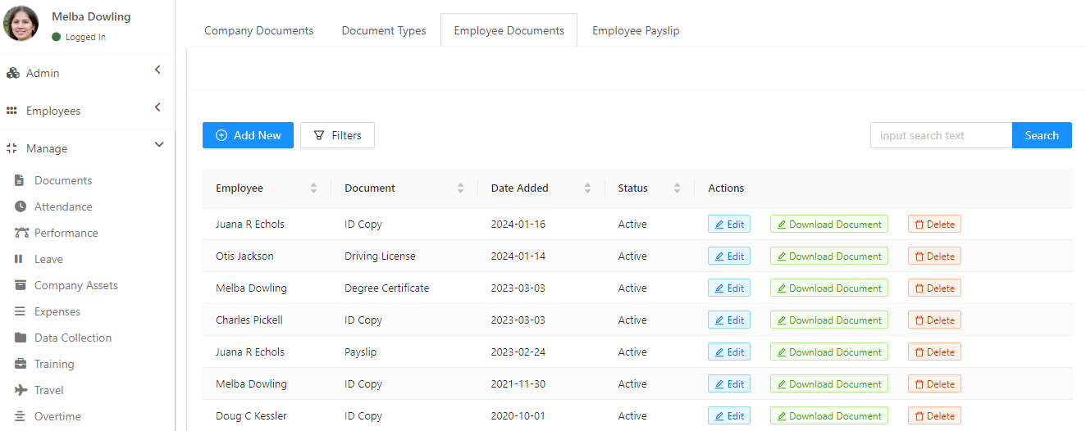Sort by Employee column arrows
The height and width of the screenshot is (431, 1086).
click(x=313, y=188)
